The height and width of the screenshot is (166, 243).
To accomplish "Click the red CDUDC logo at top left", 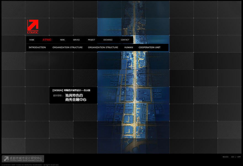I will coord(33,26).
